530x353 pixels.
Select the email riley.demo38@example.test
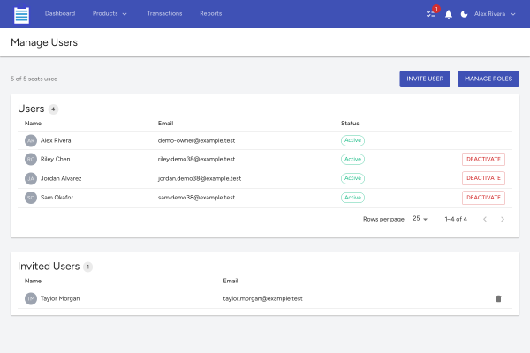(x=196, y=159)
